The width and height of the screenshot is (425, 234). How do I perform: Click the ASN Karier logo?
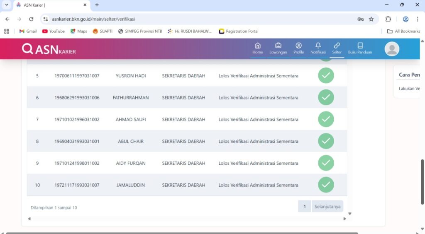coord(49,49)
